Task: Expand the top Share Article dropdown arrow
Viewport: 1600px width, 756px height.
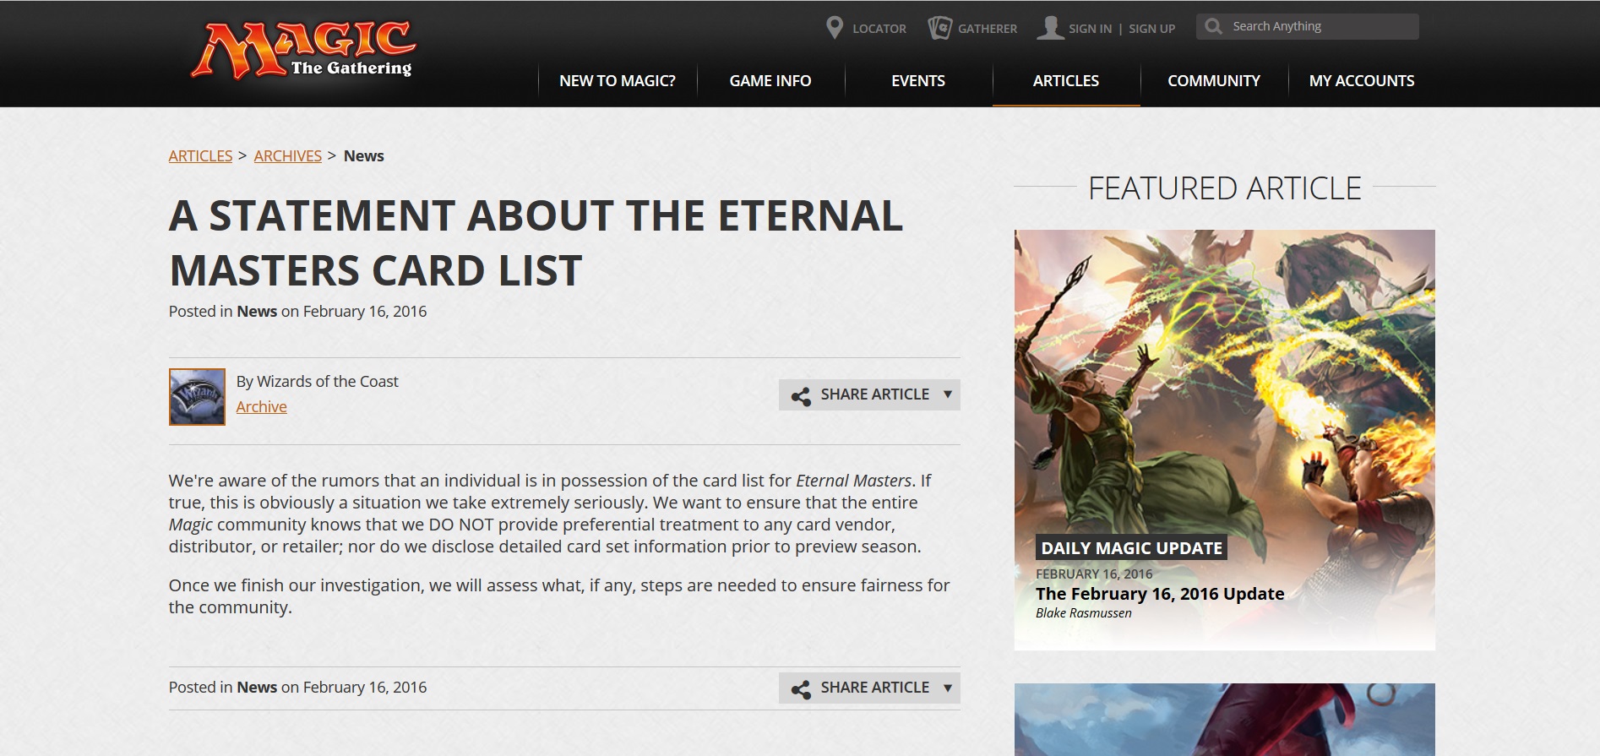Action: [948, 394]
